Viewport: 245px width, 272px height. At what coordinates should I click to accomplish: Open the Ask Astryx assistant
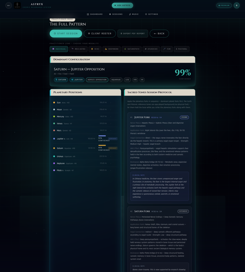(122, 6)
